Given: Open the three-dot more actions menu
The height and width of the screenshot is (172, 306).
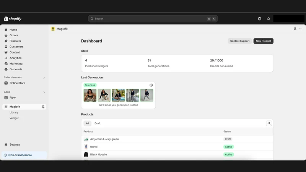Looking at the screenshot, I should [301, 29].
